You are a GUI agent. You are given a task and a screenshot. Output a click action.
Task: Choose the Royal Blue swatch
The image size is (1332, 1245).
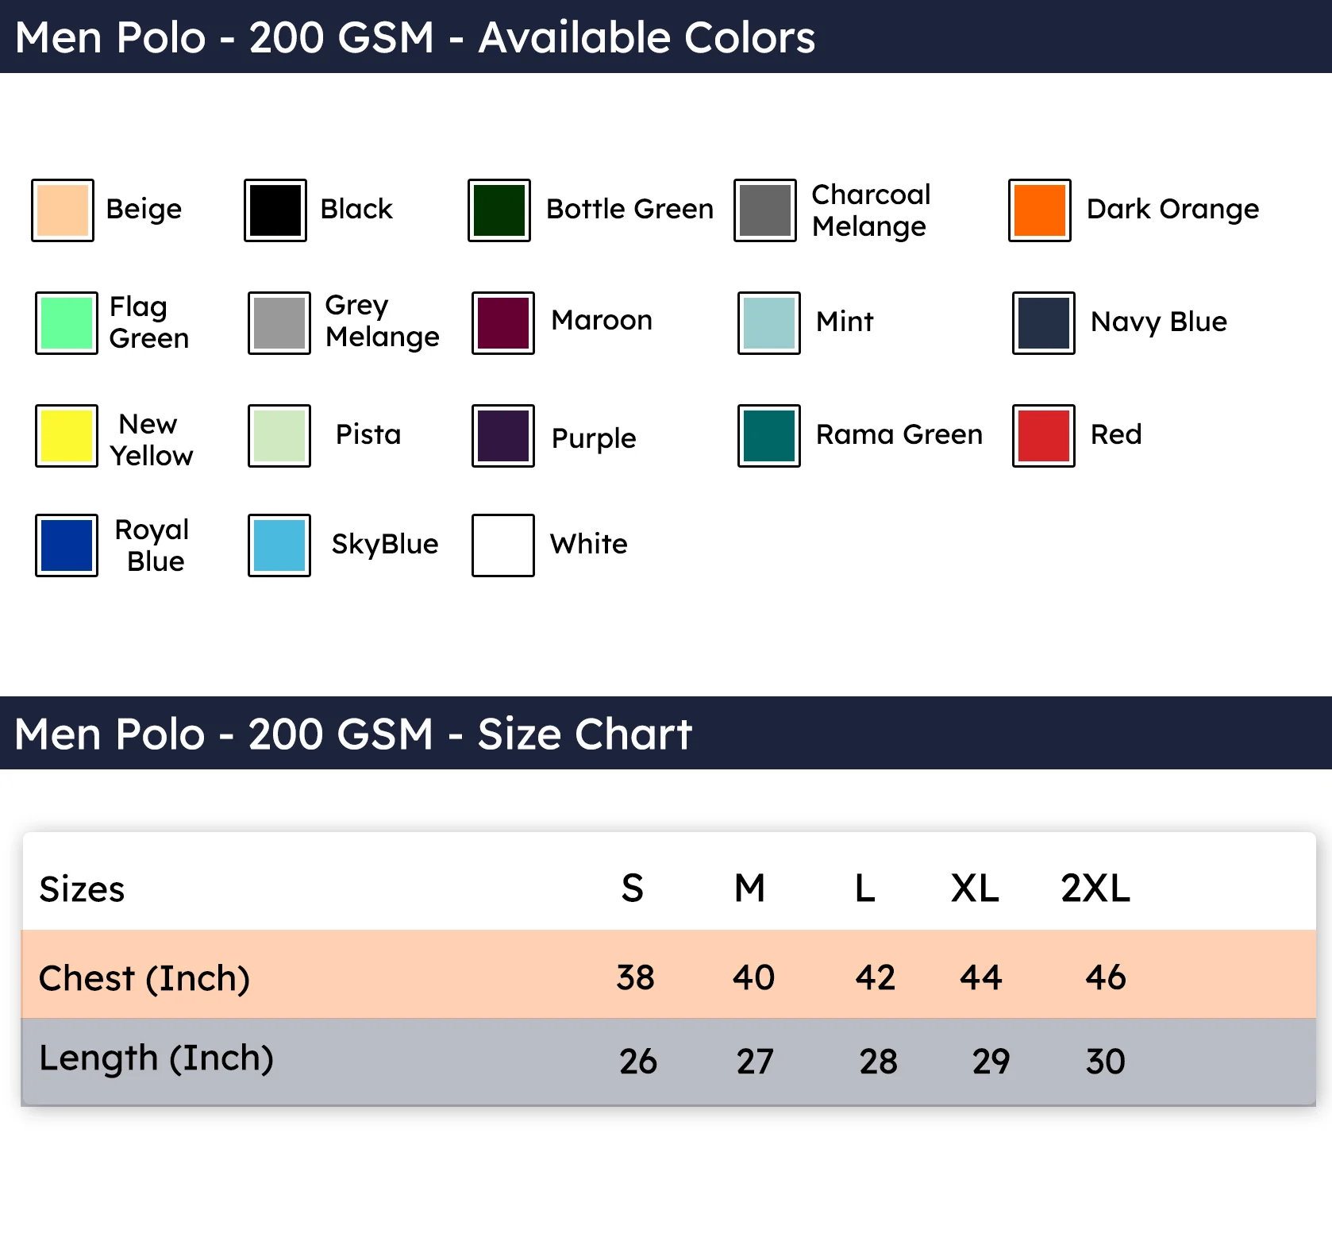click(67, 545)
